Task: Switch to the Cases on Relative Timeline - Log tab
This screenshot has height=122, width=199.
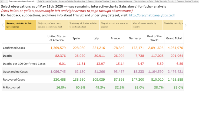Action: pyautogui.click(x=72, y=1)
